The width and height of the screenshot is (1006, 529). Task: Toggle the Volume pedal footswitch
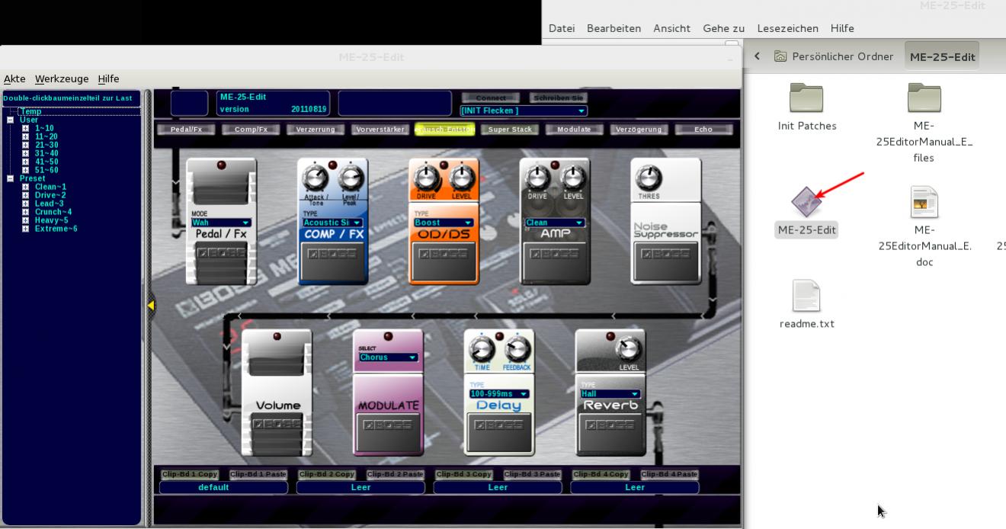tap(277, 433)
